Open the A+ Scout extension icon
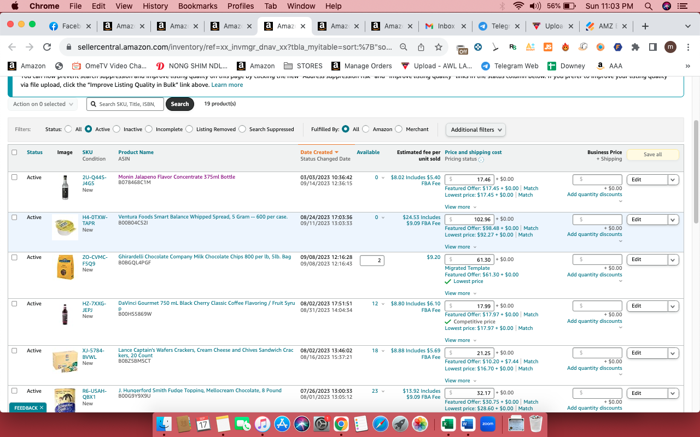The image size is (700, 437). click(x=530, y=47)
